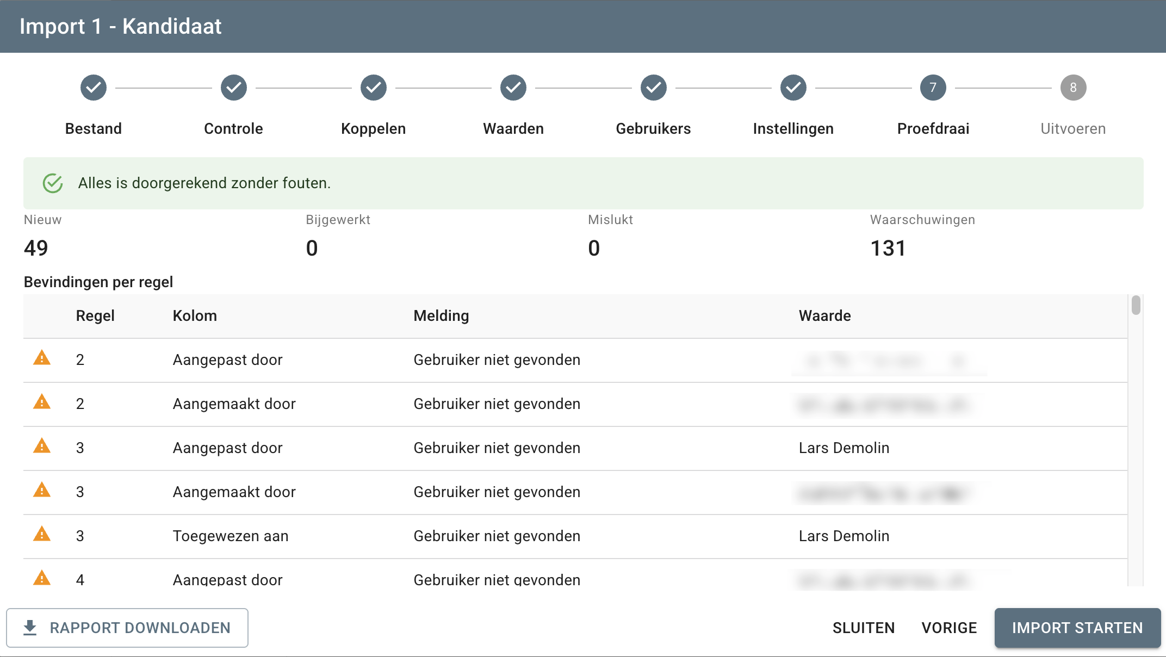Click the Import Starten button
The image size is (1166, 657).
pos(1077,628)
